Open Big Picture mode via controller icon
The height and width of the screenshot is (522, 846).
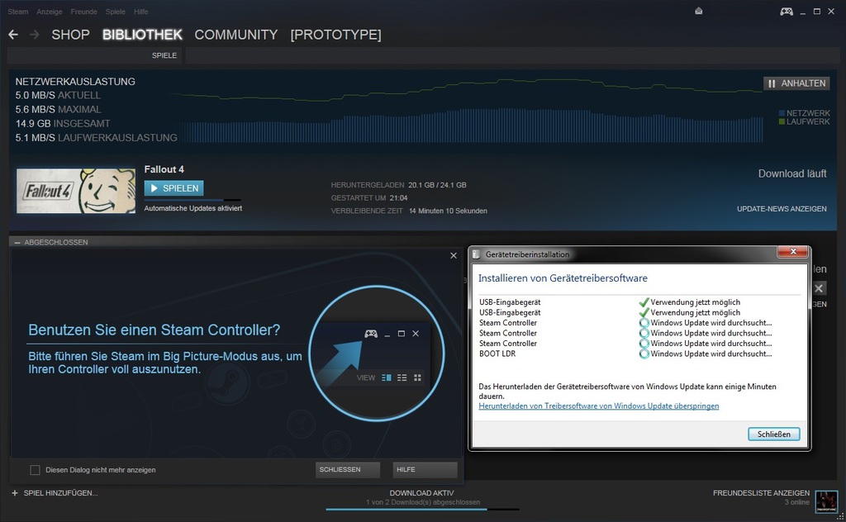(787, 12)
